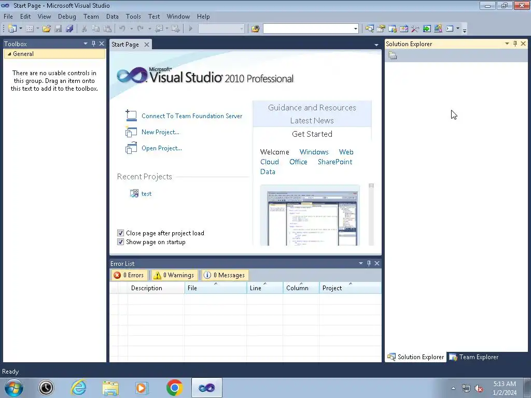The width and height of the screenshot is (531, 398).
Task: Open the New Project dropdown arrow
Action: pos(20,29)
